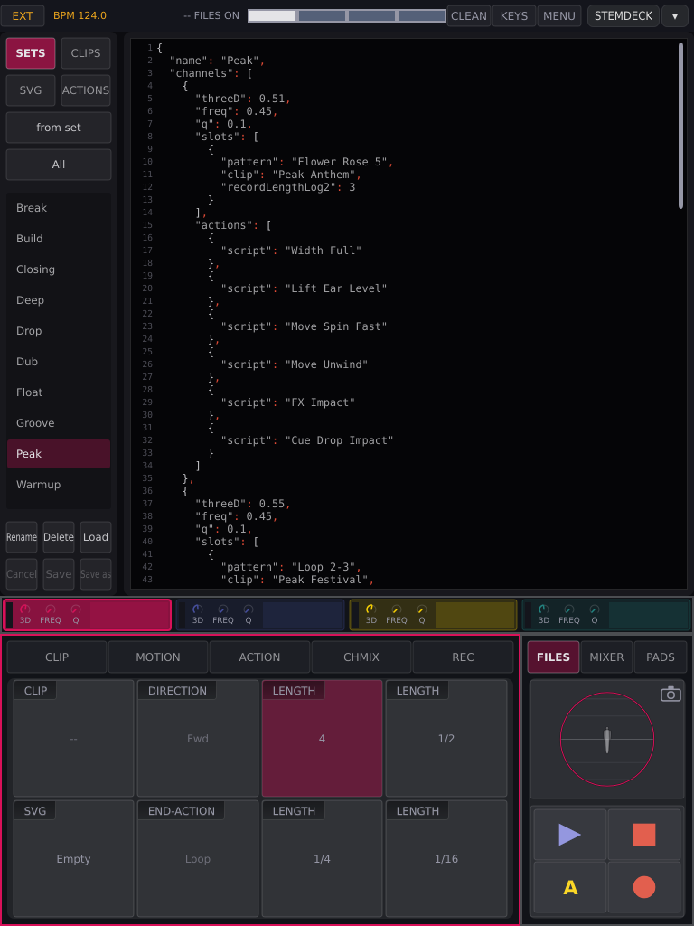Screen dimensions: 694x926
Task: Select the Groove set
Action: [x=59, y=423]
